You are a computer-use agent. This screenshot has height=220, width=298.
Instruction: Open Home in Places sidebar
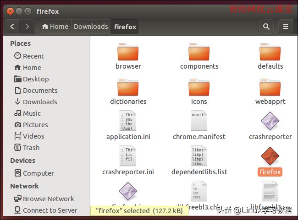[28, 68]
